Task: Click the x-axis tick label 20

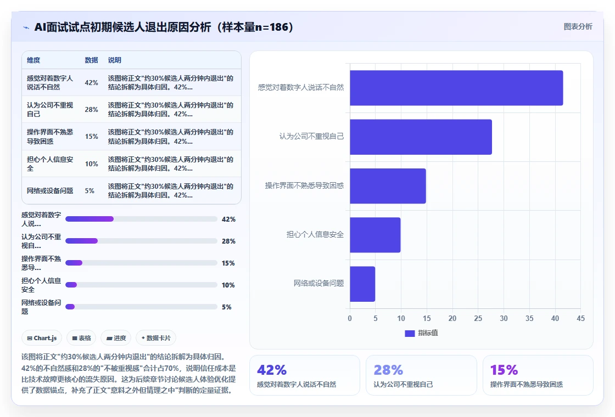Action: click(x=452, y=319)
